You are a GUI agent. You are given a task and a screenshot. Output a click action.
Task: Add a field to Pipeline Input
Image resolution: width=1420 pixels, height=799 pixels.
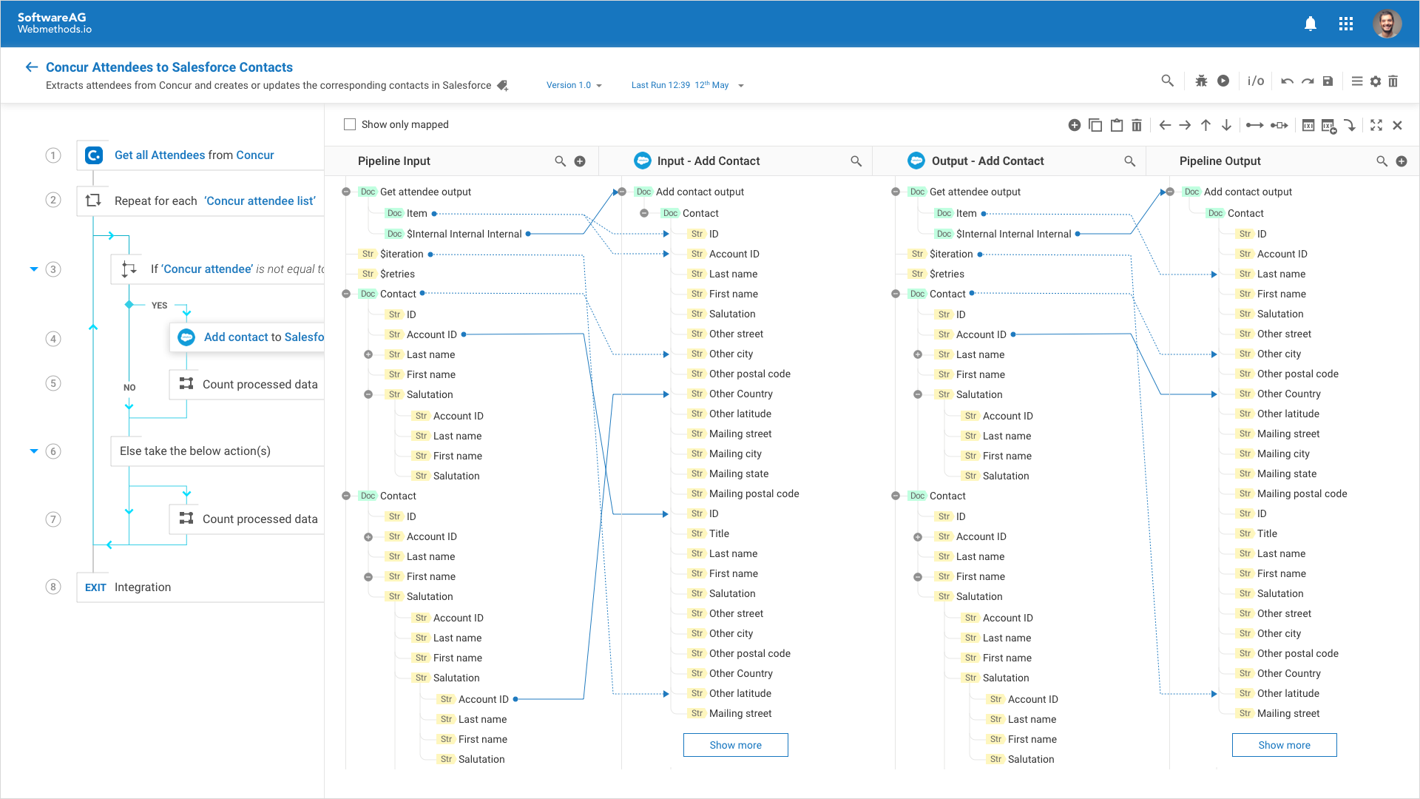(x=580, y=161)
